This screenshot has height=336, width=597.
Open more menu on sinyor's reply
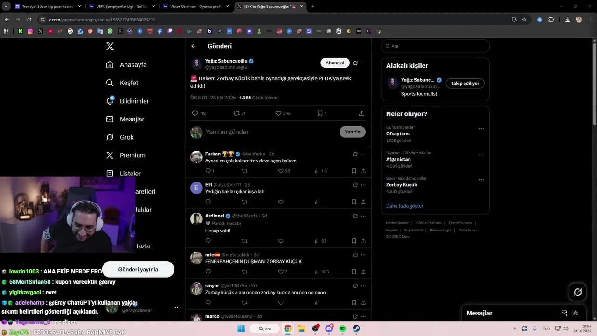[x=363, y=286]
